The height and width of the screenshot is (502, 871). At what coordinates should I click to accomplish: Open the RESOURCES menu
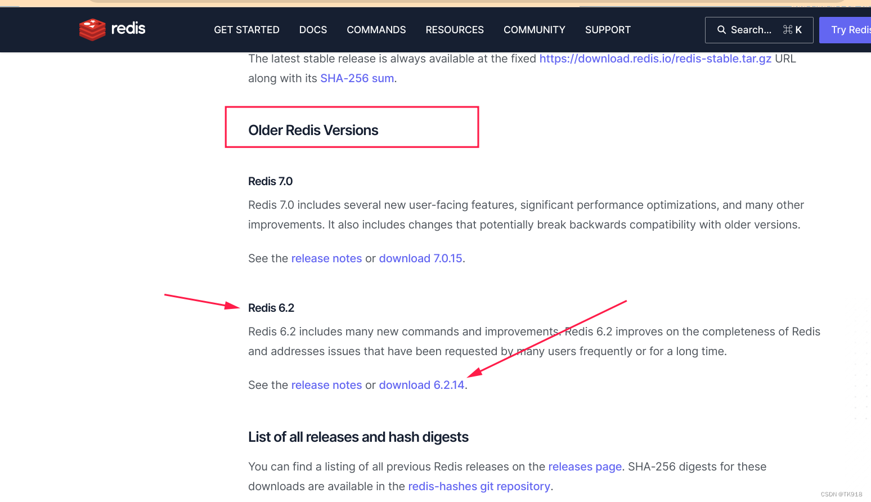[455, 30]
